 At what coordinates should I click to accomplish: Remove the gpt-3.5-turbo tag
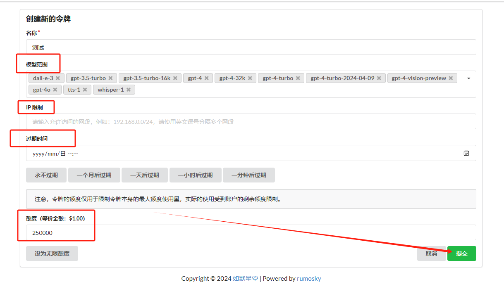click(x=110, y=78)
